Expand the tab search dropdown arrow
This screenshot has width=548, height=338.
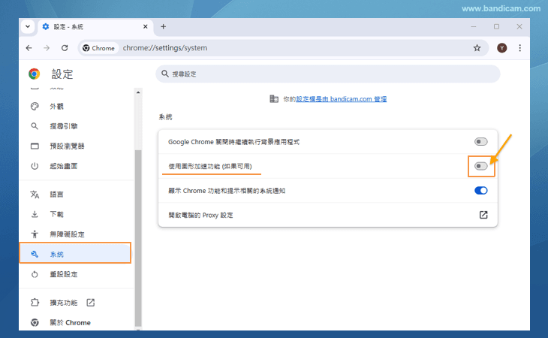pos(28,26)
